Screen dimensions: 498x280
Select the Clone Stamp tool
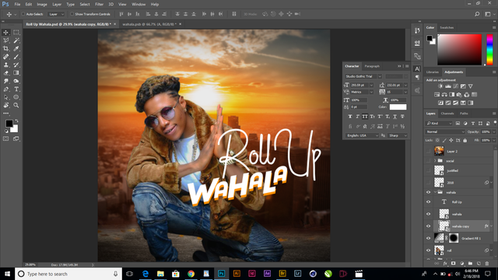[x=6, y=65]
